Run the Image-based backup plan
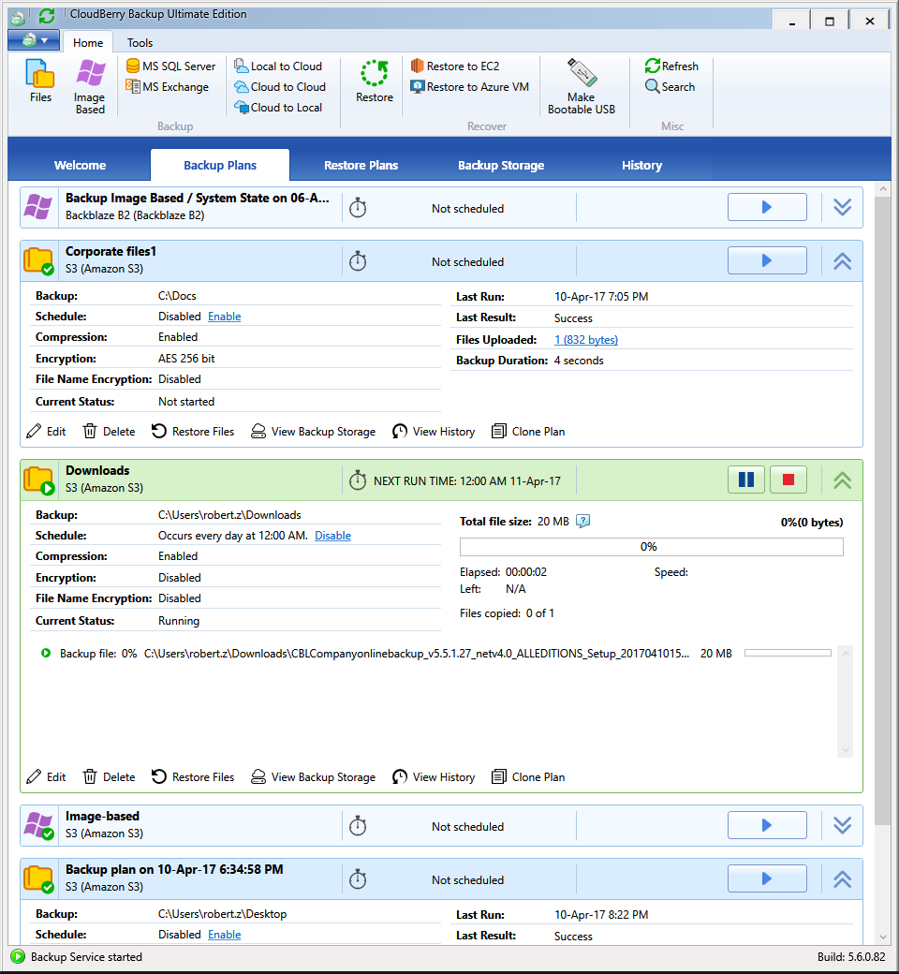Viewport: 899px width, 974px height. 767,825
